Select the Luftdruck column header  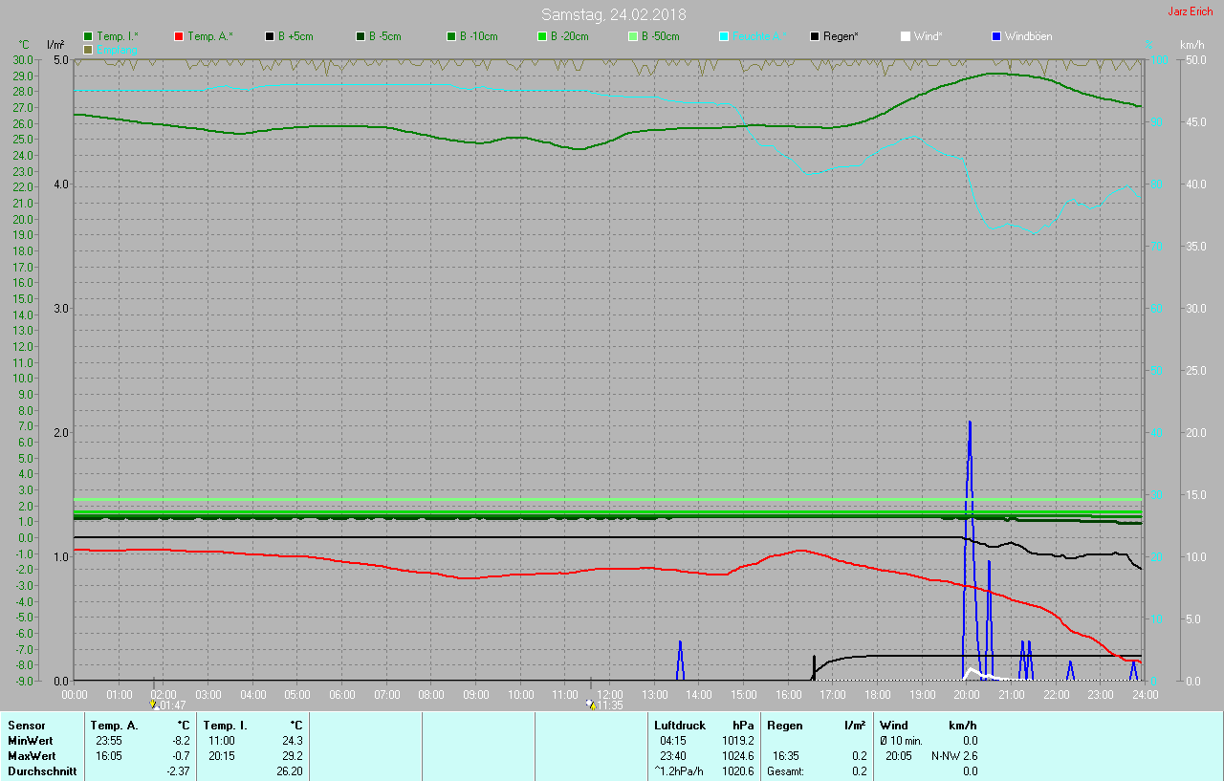pyautogui.click(x=679, y=726)
